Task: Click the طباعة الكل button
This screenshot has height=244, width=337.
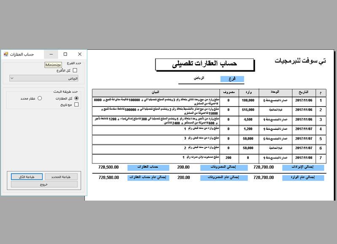Action: [27, 177]
